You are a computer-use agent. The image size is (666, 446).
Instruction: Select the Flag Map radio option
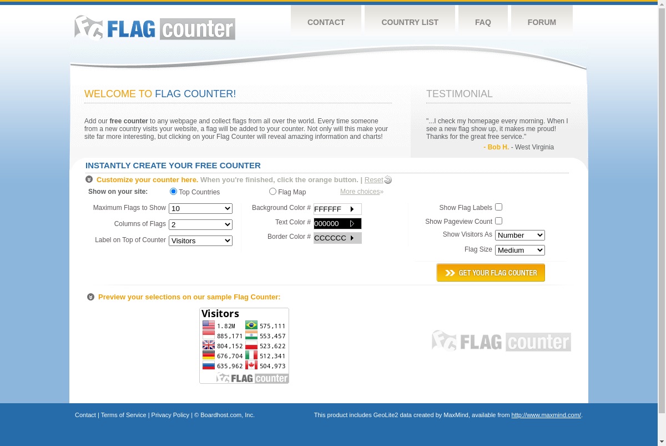[x=273, y=192]
